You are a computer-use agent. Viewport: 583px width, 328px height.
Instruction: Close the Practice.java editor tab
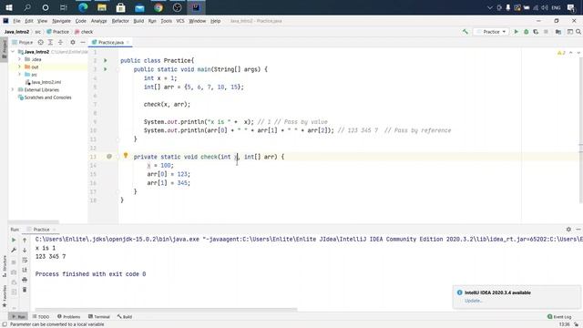[128, 43]
